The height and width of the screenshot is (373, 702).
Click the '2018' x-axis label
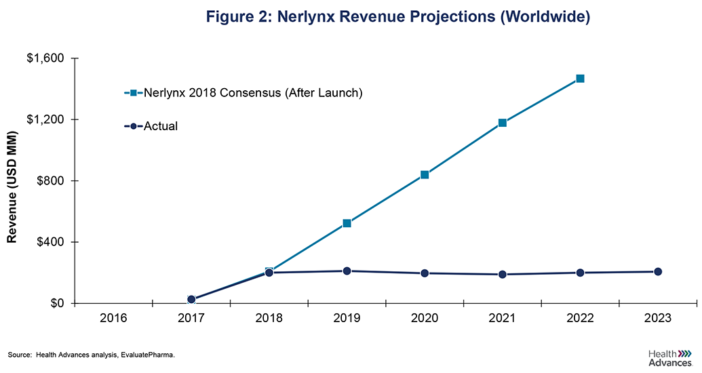(269, 318)
